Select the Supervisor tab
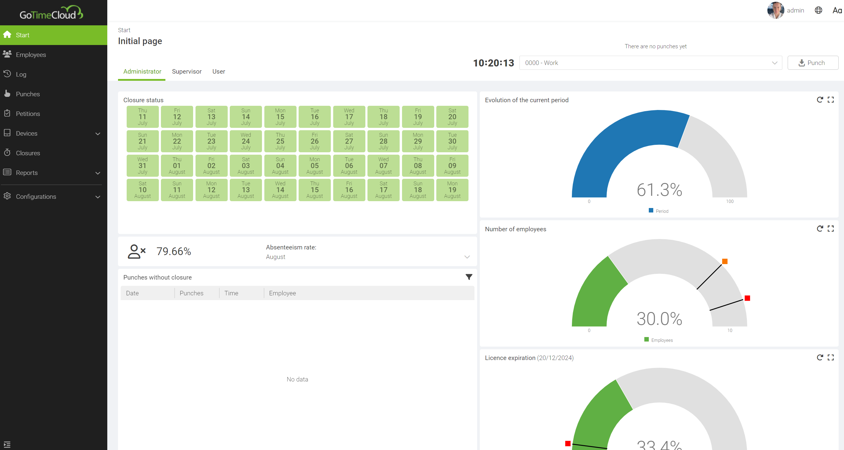The image size is (844, 450). point(186,71)
